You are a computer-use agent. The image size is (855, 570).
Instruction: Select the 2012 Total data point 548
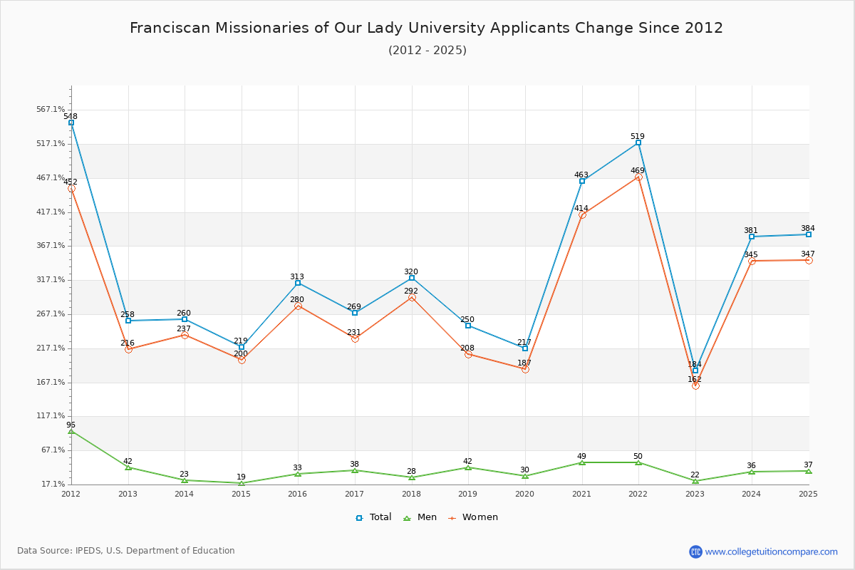pos(71,123)
